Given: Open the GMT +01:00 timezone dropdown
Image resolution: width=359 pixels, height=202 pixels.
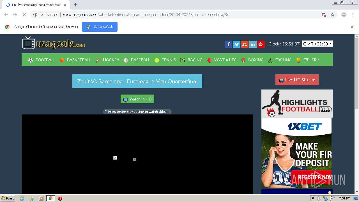Looking at the screenshot, I should (x=317, y=44).
